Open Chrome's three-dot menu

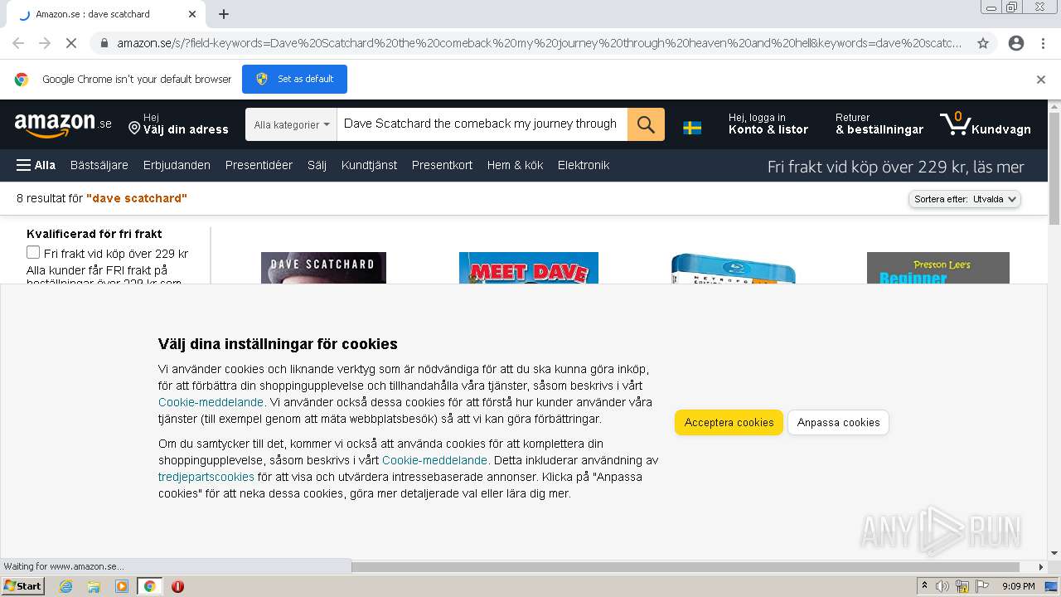tap(1043, 43)
